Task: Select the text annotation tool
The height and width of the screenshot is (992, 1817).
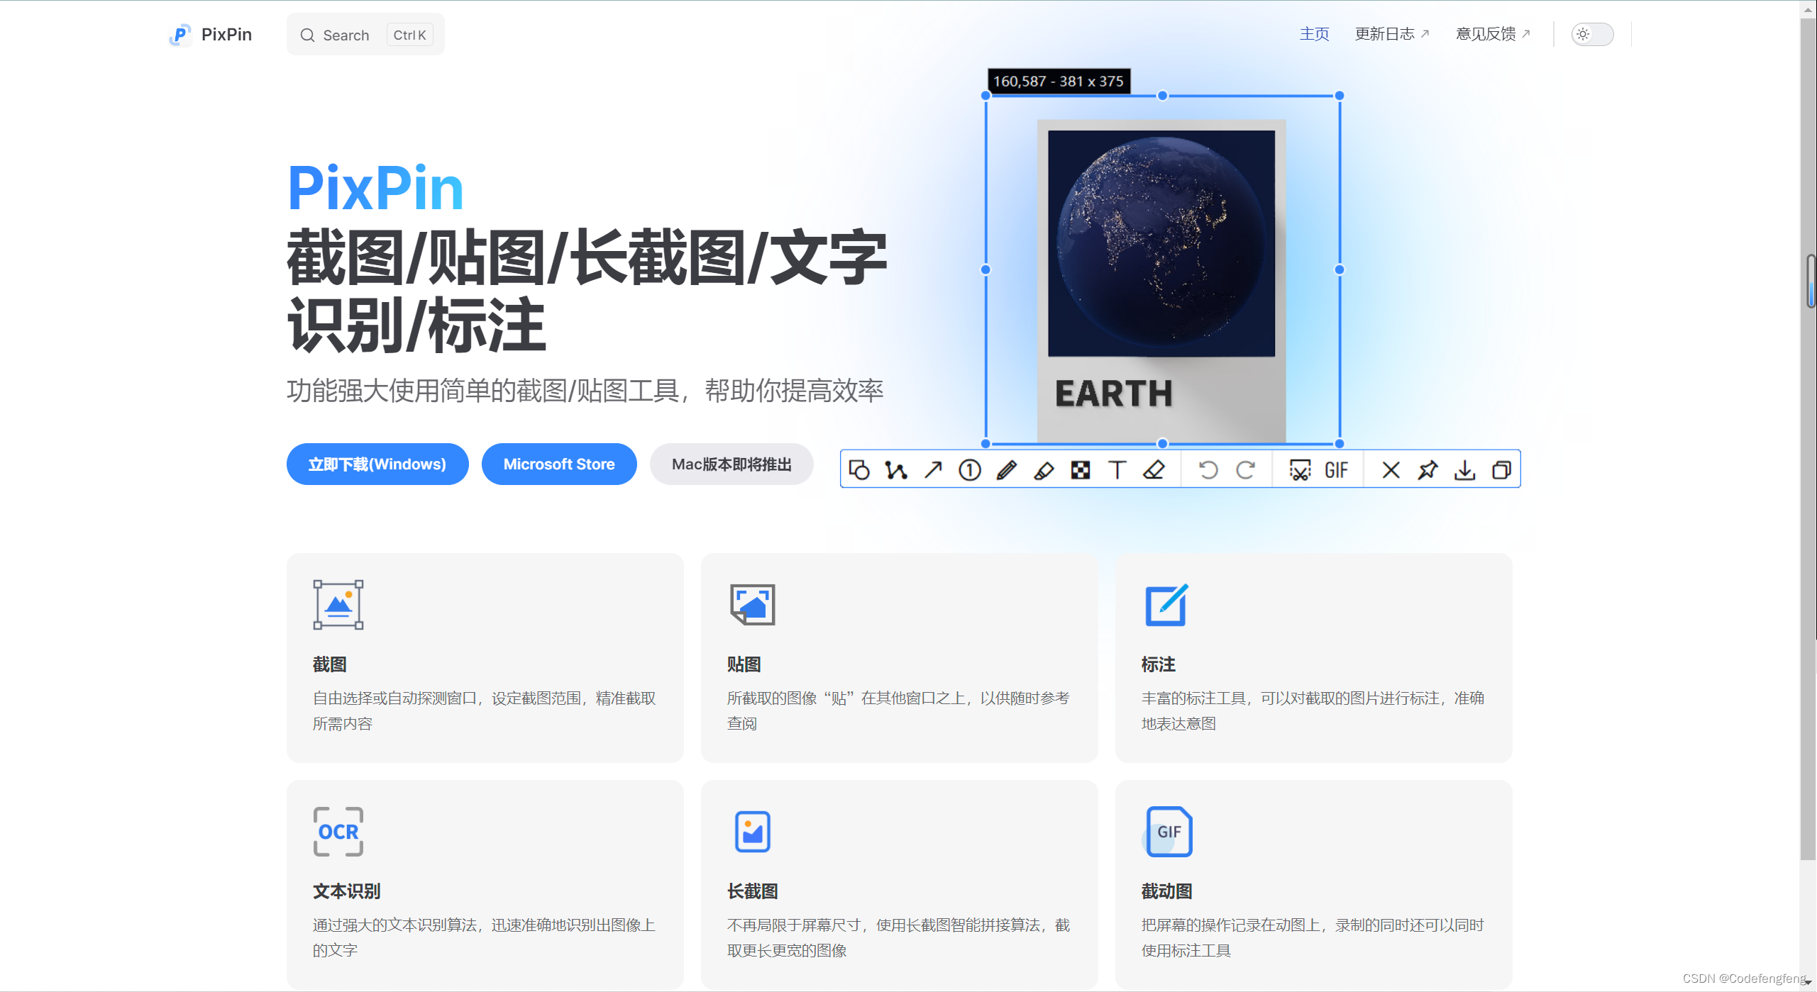Action: coord(1117,470)
